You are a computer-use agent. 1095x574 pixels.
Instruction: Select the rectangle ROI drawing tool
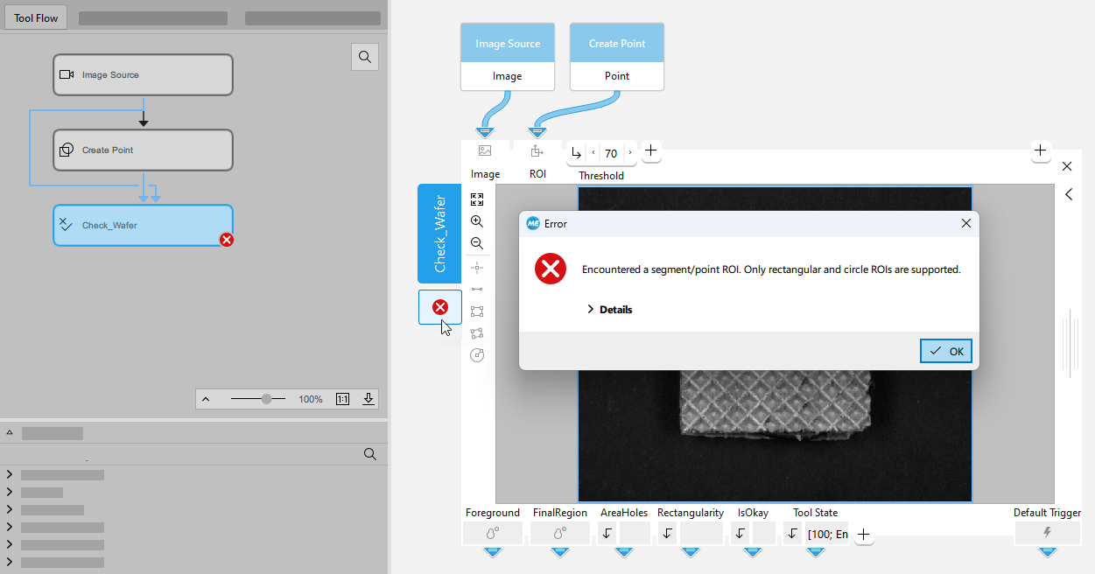click(477, 311)
